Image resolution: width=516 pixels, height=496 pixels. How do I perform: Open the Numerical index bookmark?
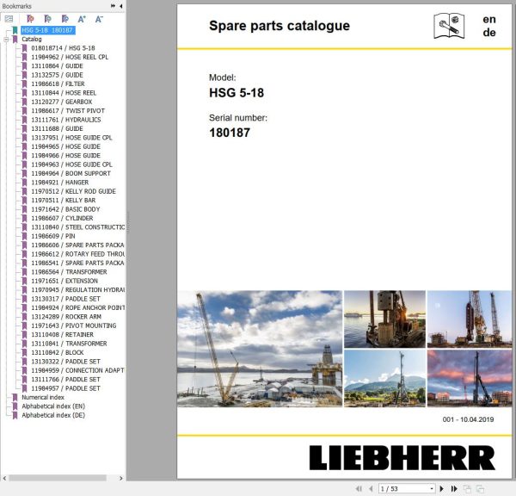coord(43,397)
